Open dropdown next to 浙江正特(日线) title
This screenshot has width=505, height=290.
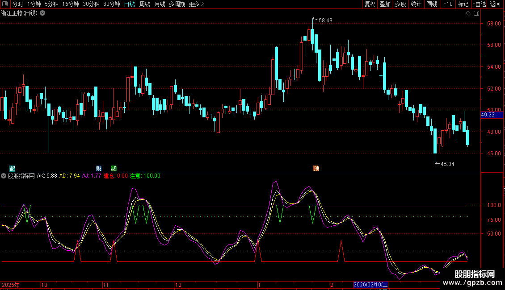pyautogui.click(x=42, y=13)
